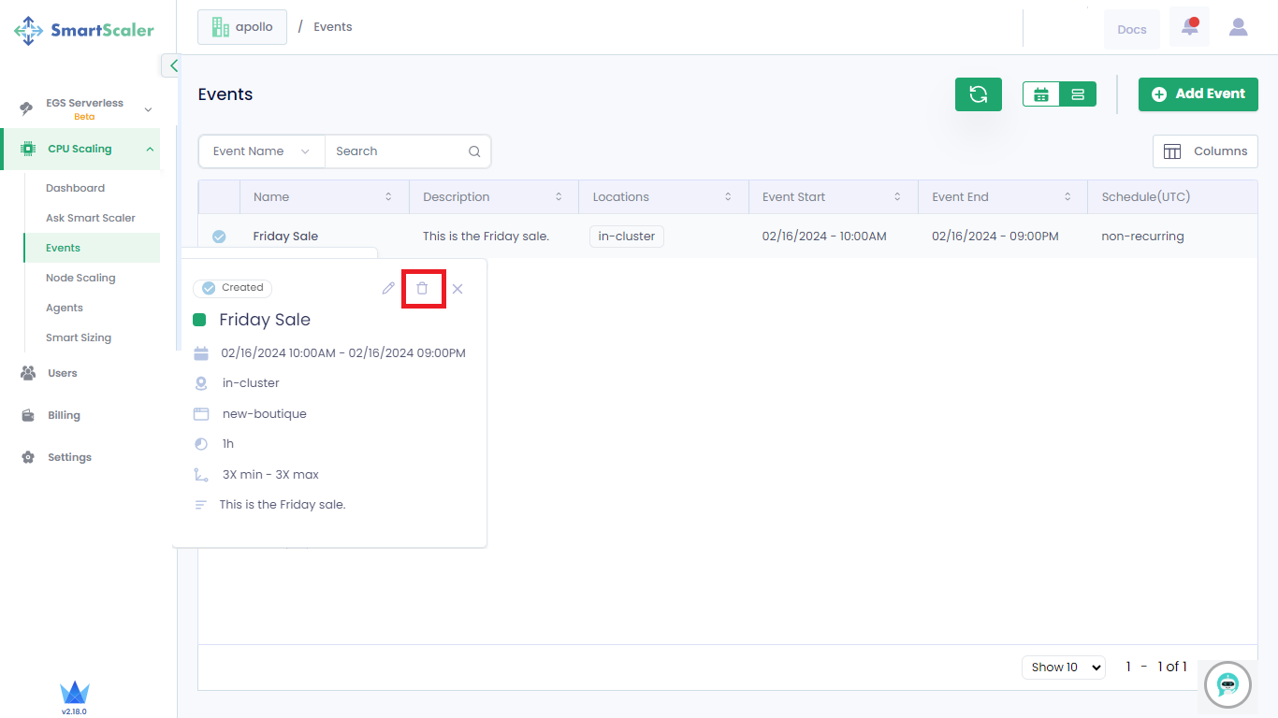This screenshot has height=718, width=1278.
Task: Go to Smart Sizing in sidebar
Action: pos(79,337)
